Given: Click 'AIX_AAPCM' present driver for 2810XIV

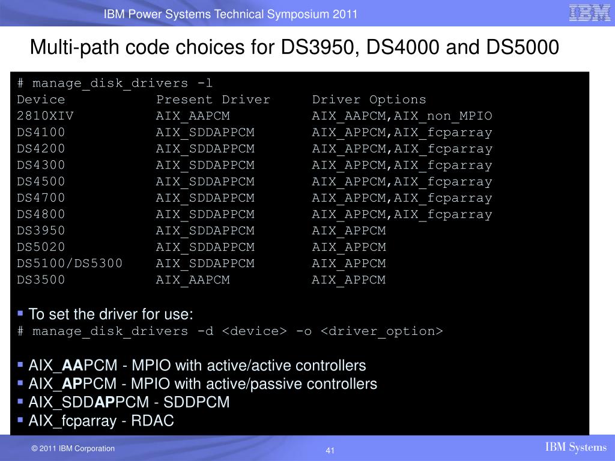Looking at the screenshot, I should pos(193,116).
